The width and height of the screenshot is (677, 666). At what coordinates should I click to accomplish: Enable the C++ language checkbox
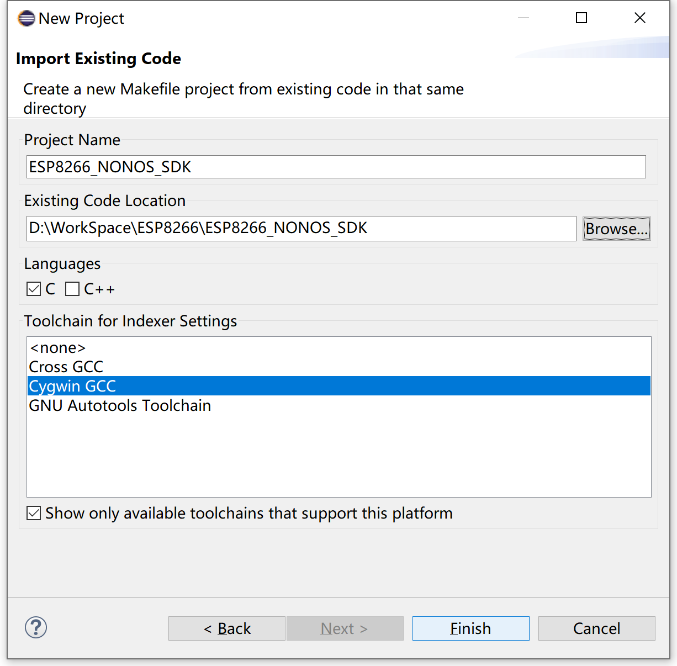[x=72, y=288]
